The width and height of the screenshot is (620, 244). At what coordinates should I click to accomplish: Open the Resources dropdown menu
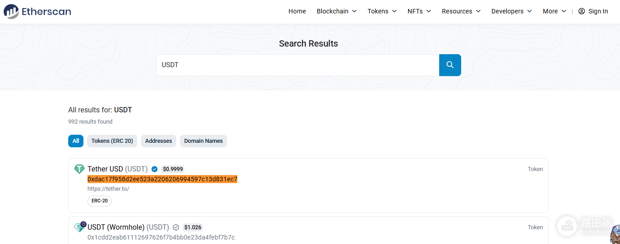tap(461, 11)
